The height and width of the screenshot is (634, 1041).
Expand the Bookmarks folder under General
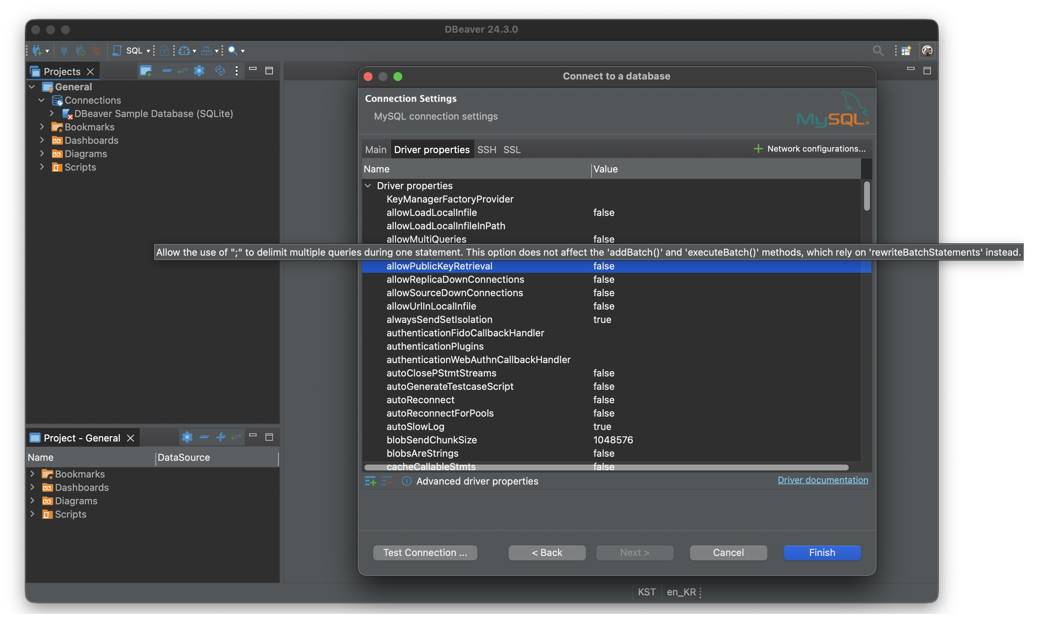(x=42, y=127)
